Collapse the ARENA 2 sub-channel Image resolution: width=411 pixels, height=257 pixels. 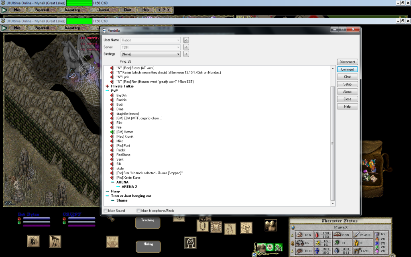[118, 187]
